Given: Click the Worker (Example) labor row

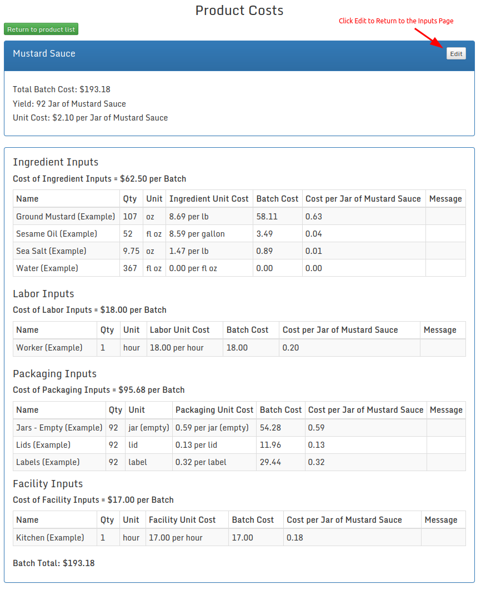Looking at the screenshot, I should [x=49, y=348].
